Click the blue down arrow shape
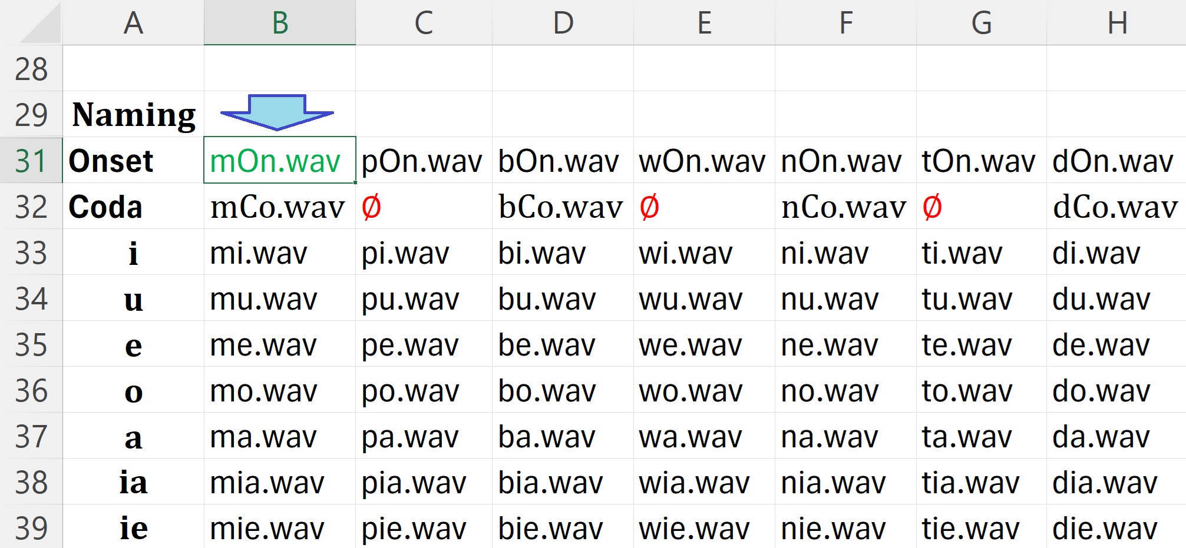1186x548 pixels. tap(277, 111)
